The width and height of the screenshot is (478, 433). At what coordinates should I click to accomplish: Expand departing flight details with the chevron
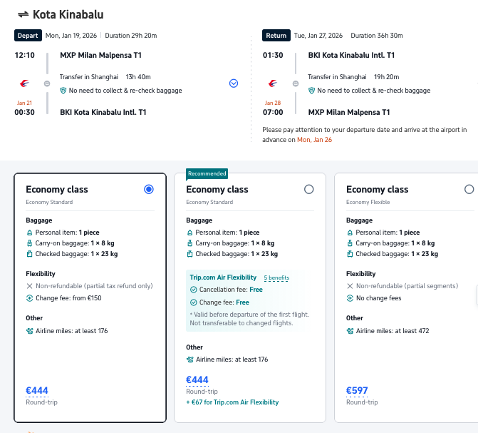[x=234, y=83]
